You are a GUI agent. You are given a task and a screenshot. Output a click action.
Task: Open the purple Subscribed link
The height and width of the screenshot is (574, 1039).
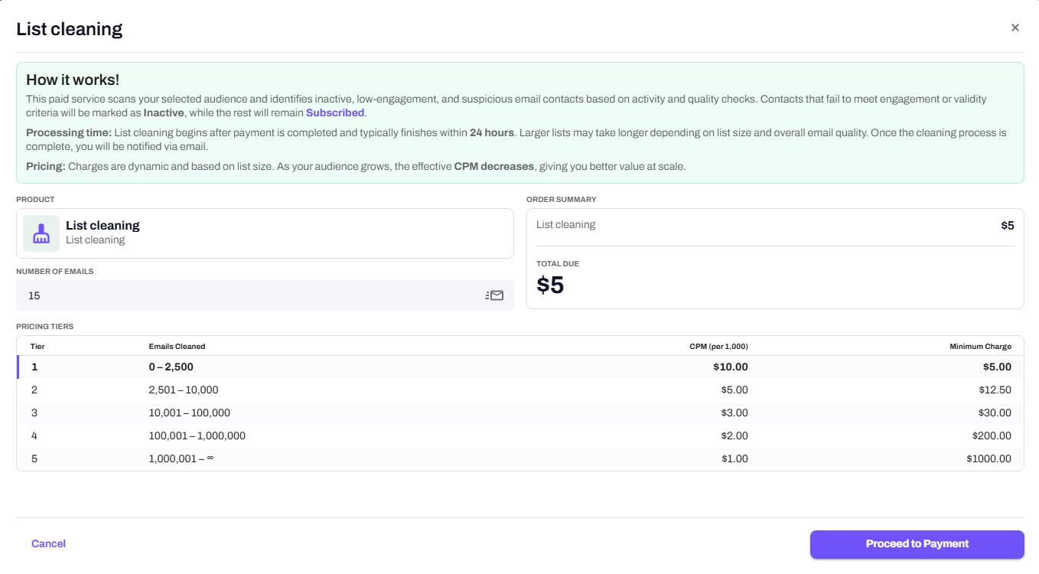pos(335,113)
